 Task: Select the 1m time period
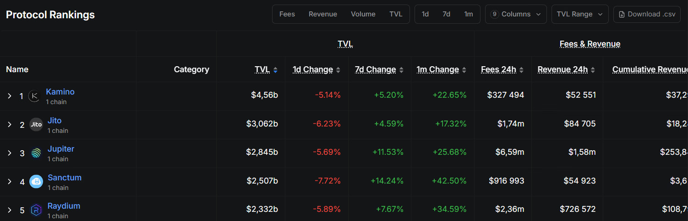(x=469, y=14)
